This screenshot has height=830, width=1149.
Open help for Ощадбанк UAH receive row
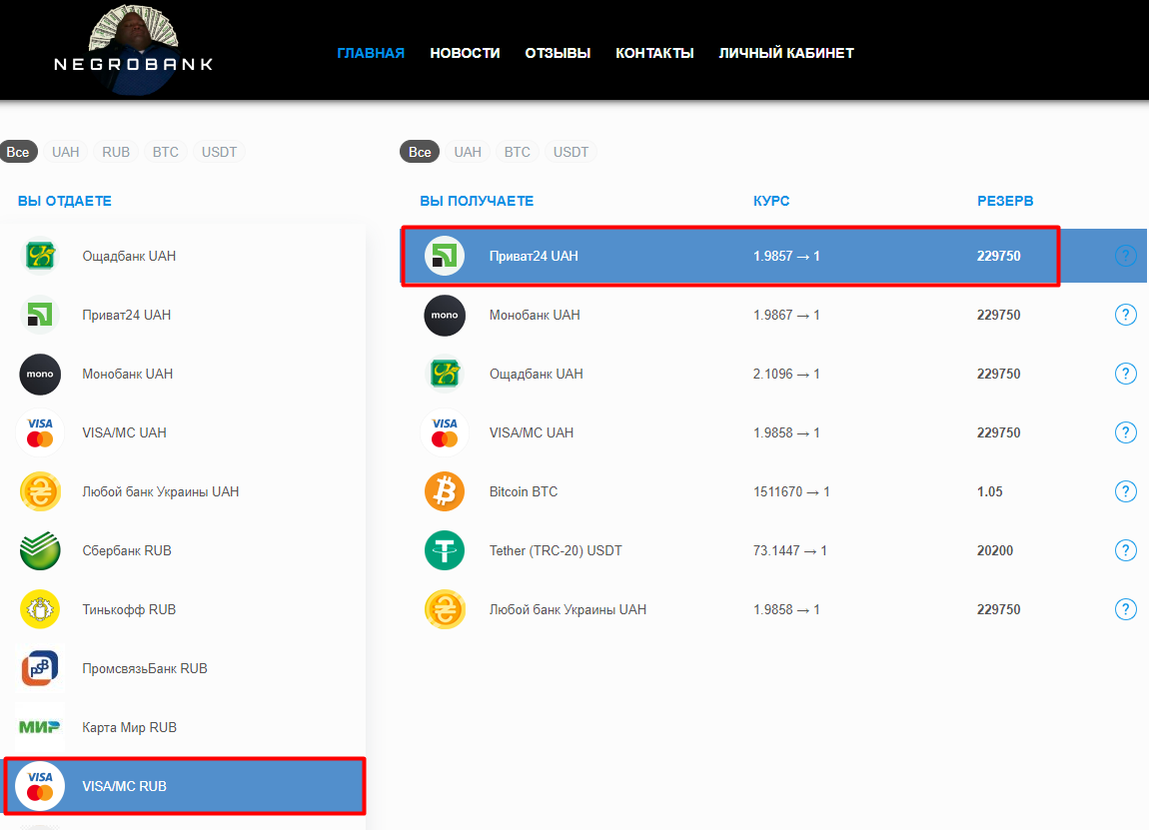tap(1126, 374)
